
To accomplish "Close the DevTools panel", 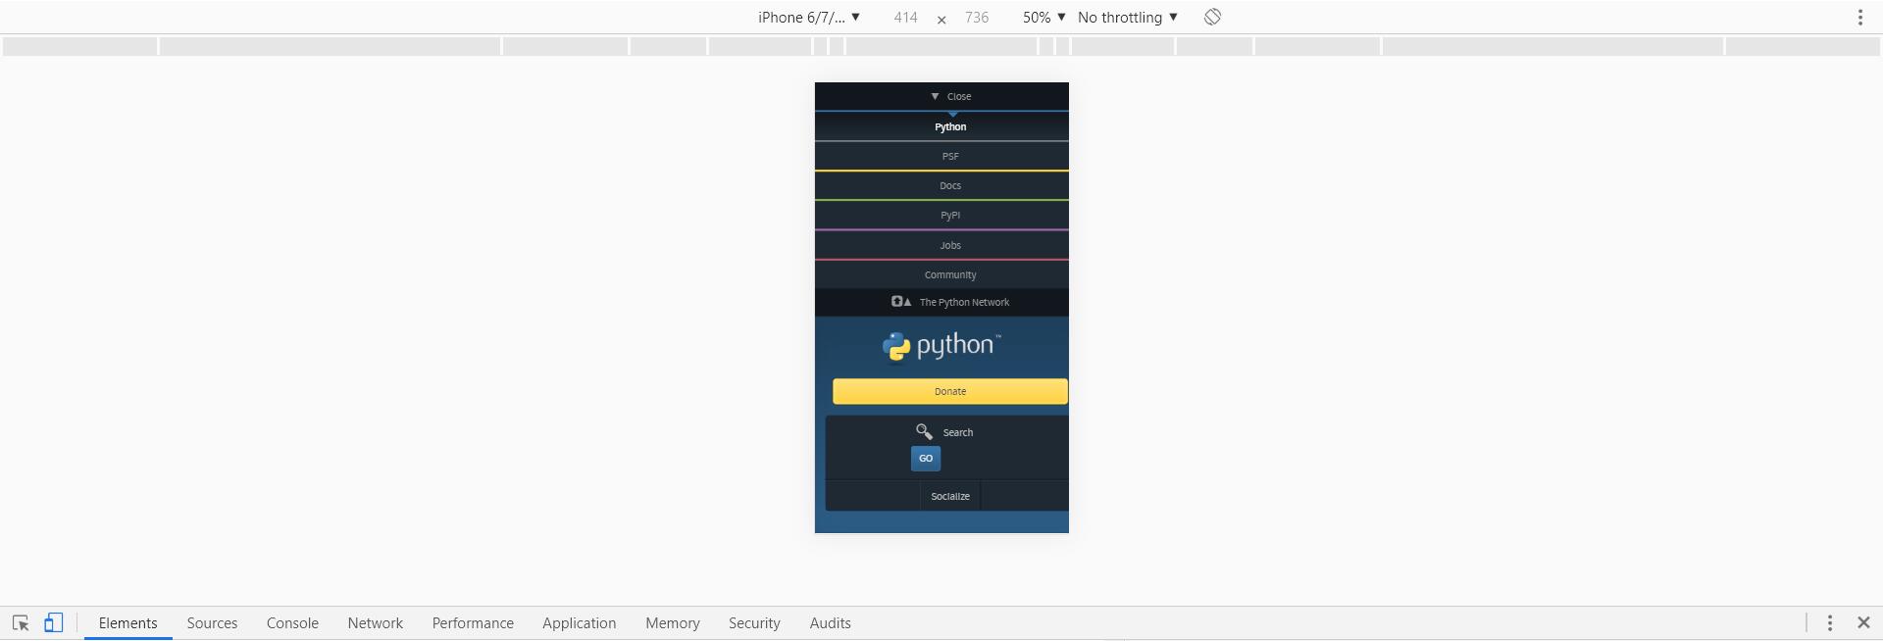I will click(x=1863, y=622).
